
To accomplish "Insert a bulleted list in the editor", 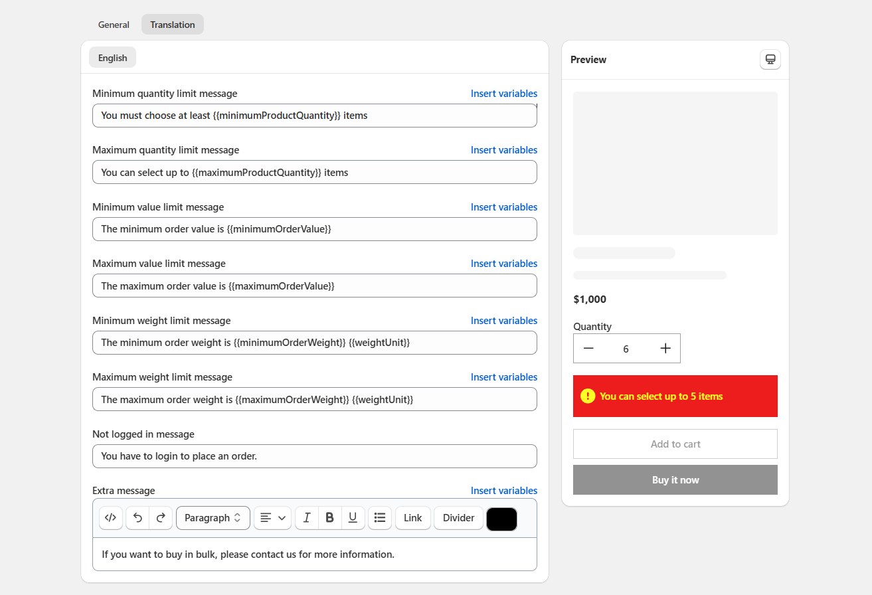I will [x=380, y=518].
